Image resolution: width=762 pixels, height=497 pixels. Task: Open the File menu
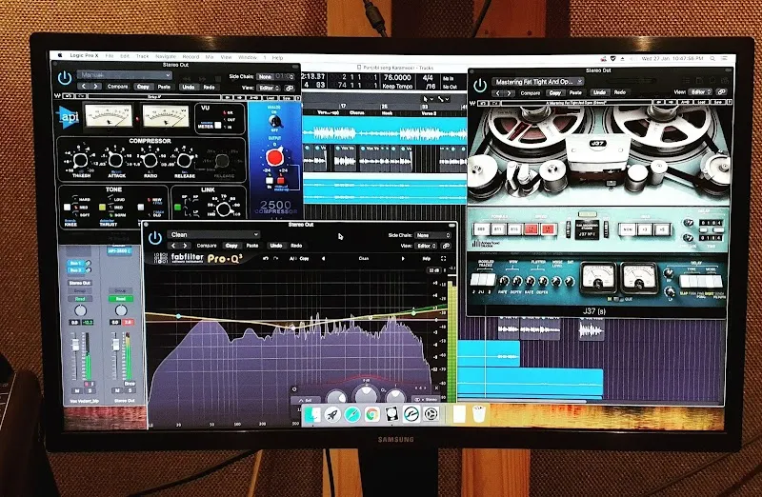(x=110, y=56)
